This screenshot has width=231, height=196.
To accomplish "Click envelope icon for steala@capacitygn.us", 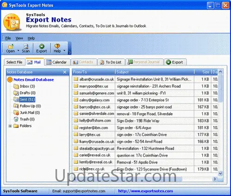I will click(x=76, y=148).
